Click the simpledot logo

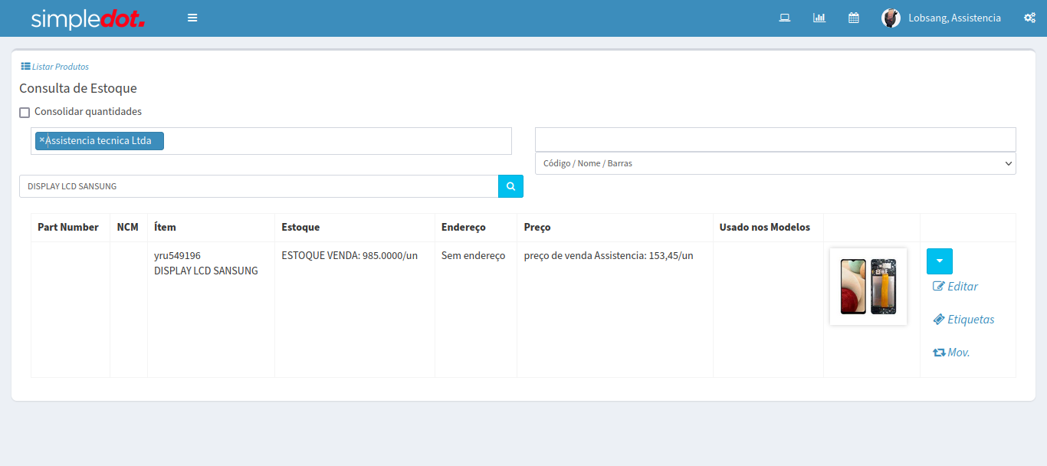(x=87, y=18)
